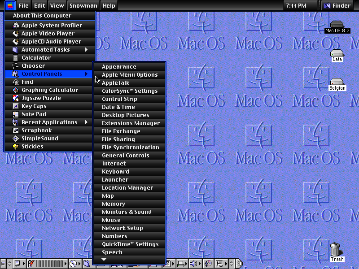Open the Chooser
The width and height of the screenshot is (359, 269).
tap(48, 65)
